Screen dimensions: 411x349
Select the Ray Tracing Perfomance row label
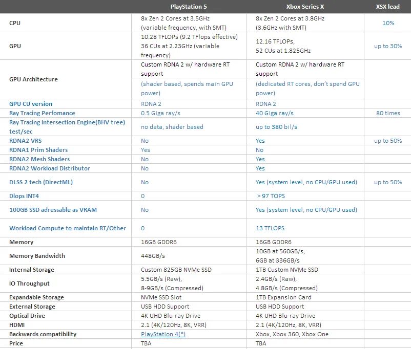[42, 113]
